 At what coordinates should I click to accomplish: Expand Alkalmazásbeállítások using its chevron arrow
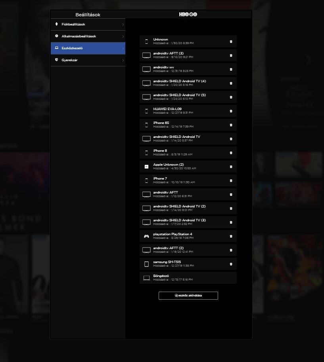pyautogui.click(x=123, y=37)
